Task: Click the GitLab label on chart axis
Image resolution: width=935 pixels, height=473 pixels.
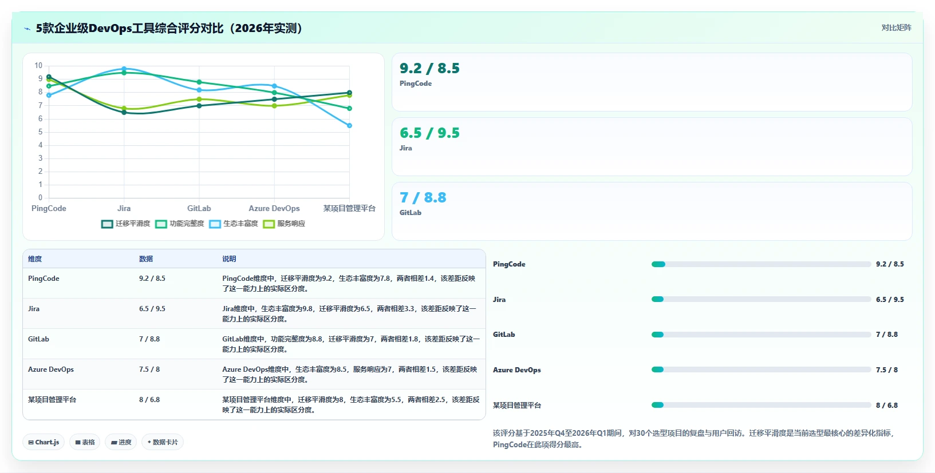Action: tap(199, 209)
